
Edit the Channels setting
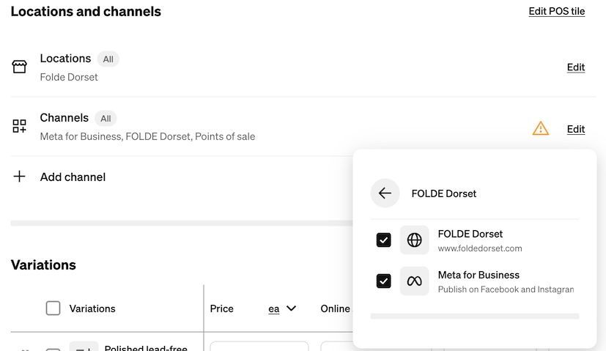tap(576, 129)
